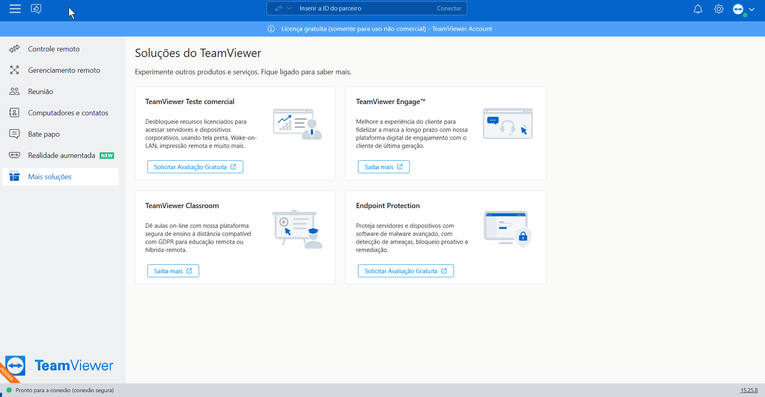
Task: Click the TeamViewer Teste comercial title
Action: tap(190, 102)
